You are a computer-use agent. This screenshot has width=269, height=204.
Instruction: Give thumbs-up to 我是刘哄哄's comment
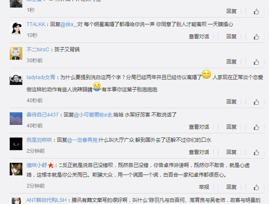256,152
